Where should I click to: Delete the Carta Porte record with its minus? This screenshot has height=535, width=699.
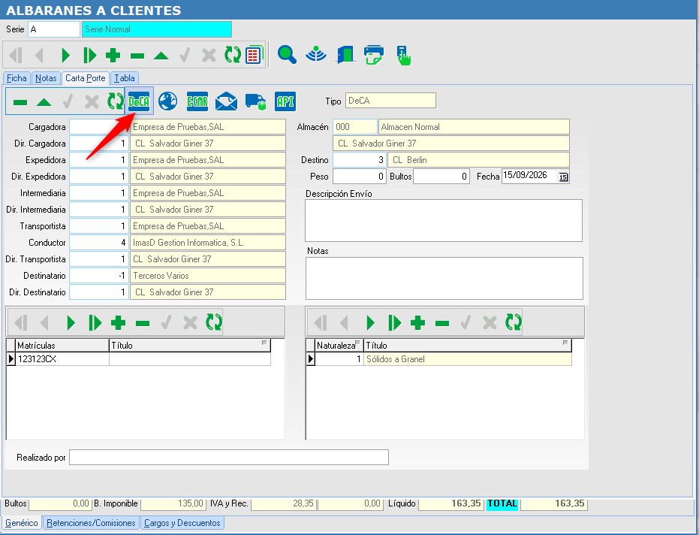pyautogui.click(x=20, y=102)
